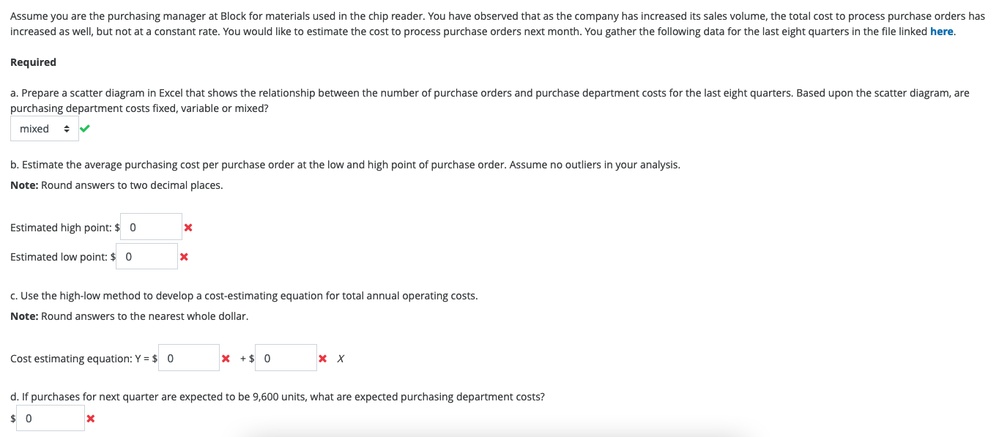Click the stepper arrows inside the mixed dropdown
Viewport: 999px width, 437px height.
point(67,128)
